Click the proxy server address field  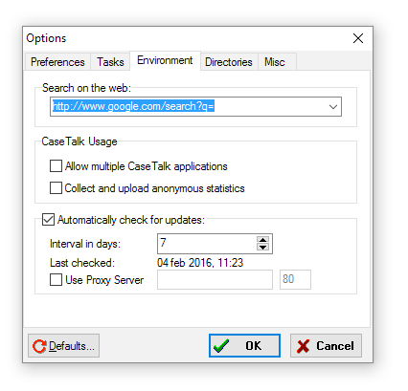(x=215, y=279)
